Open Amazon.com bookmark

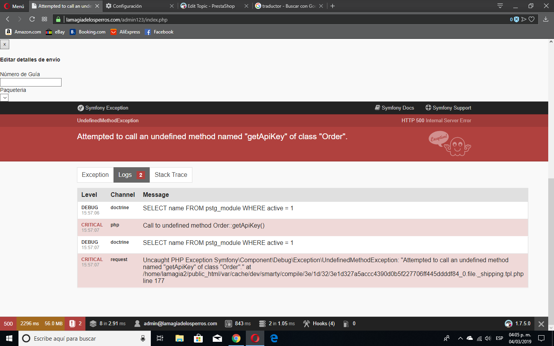pyautogui.click(x=23, y=32)
